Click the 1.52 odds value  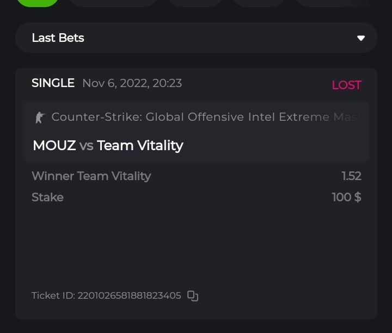(351, 176)
